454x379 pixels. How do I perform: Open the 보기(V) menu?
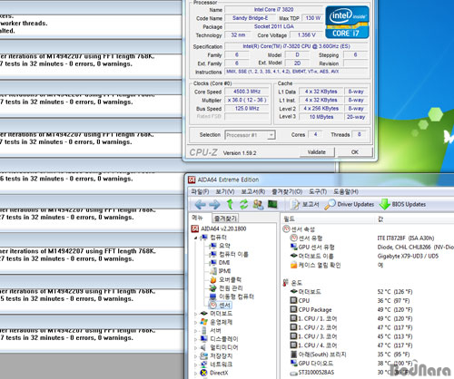pyautogui.click(x=225, y=191)
